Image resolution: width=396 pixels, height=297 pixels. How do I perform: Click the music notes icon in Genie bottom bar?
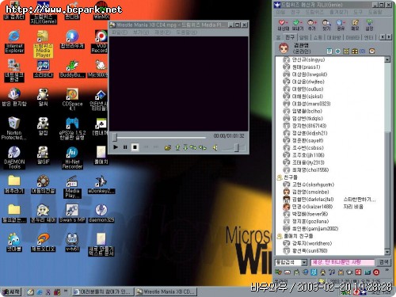tap(332, 272)
